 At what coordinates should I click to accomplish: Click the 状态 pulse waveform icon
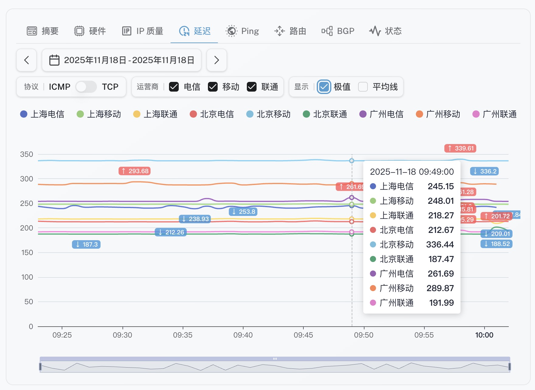(x=375, y=31)
